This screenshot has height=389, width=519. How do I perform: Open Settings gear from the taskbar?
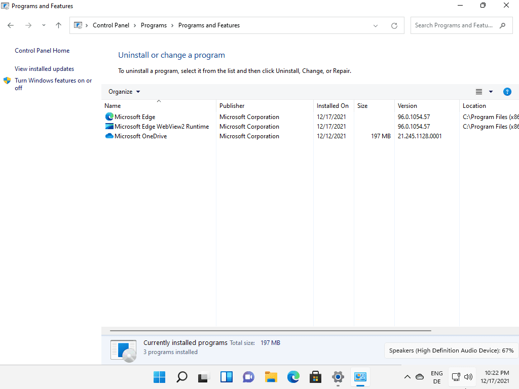pos(338,377)
